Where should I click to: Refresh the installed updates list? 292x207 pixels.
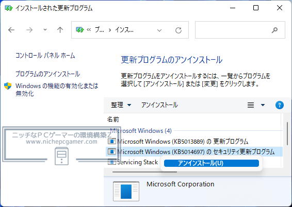[x=179, y=30]
